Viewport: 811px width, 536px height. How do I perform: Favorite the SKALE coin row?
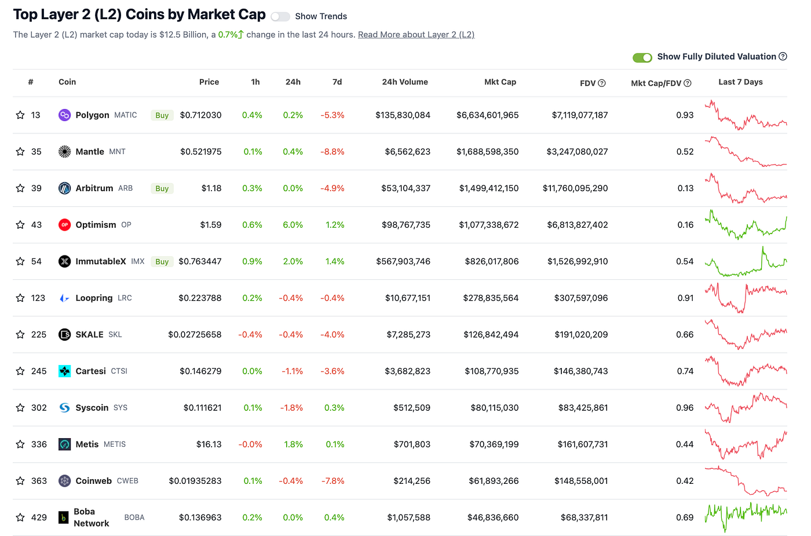click(20, 334)
